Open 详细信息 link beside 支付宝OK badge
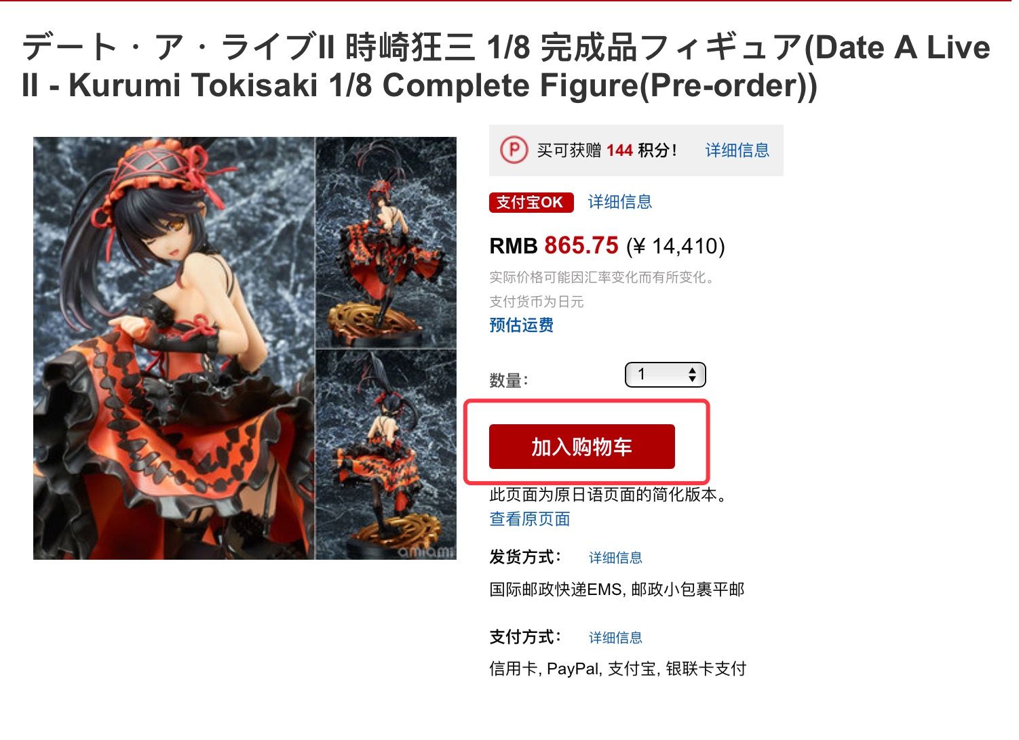 click(x=620, y=202)
